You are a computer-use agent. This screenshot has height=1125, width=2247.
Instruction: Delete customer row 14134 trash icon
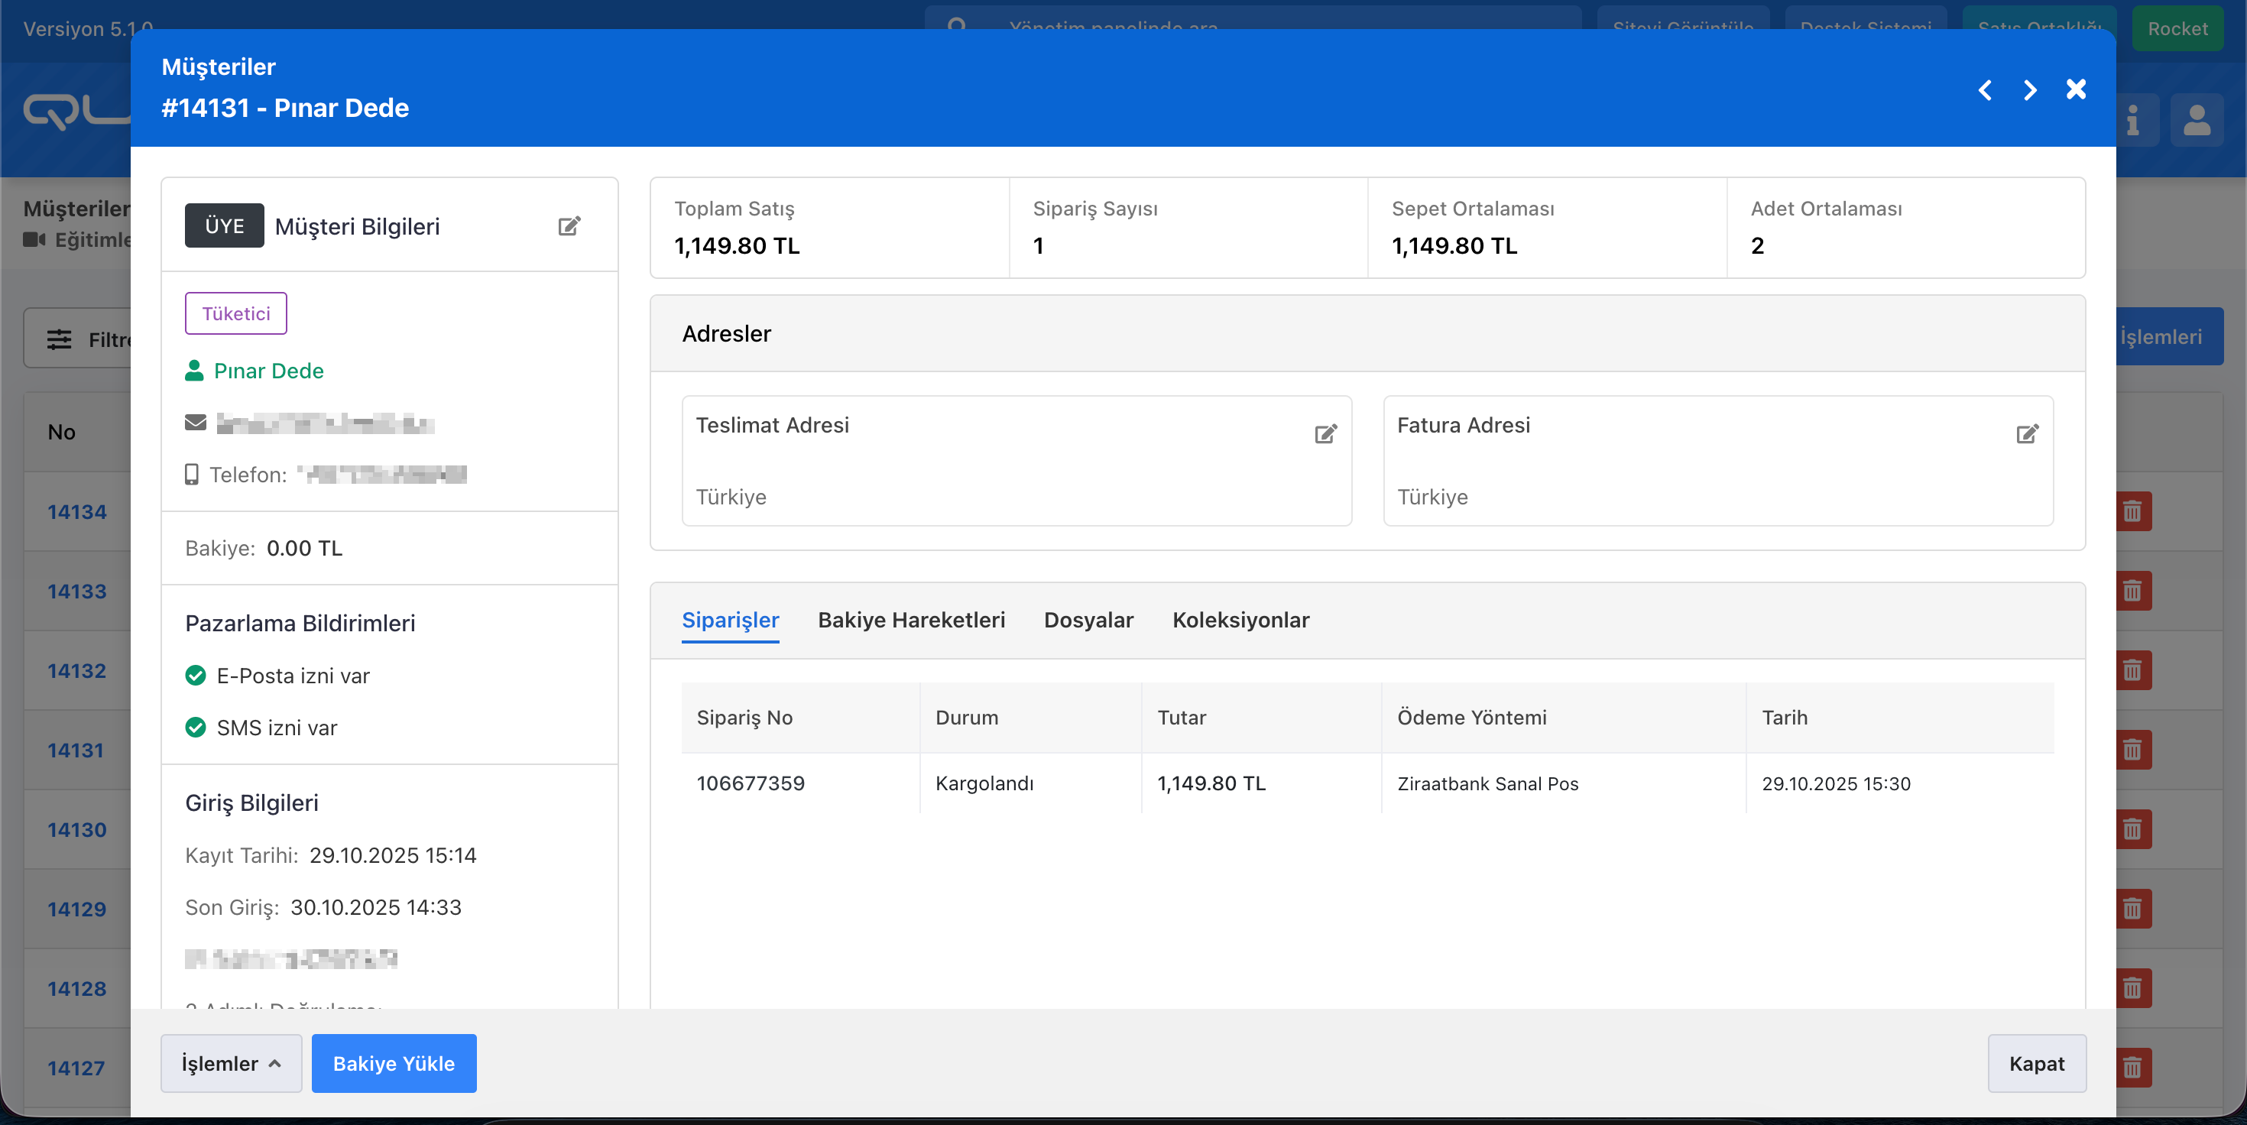(2132, 511)
